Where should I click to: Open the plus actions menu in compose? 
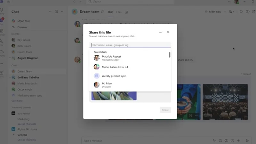pyautogui.click(x=238, y=140)
